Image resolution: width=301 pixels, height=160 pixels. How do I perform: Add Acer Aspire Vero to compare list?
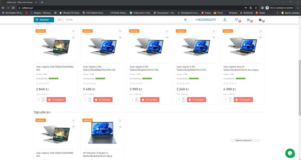[x=261, y=37]
